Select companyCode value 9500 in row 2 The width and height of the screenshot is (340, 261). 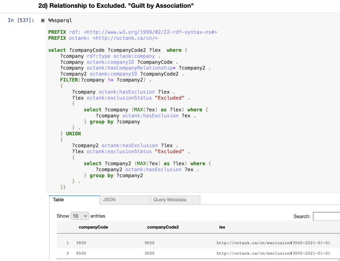[81, 254]
